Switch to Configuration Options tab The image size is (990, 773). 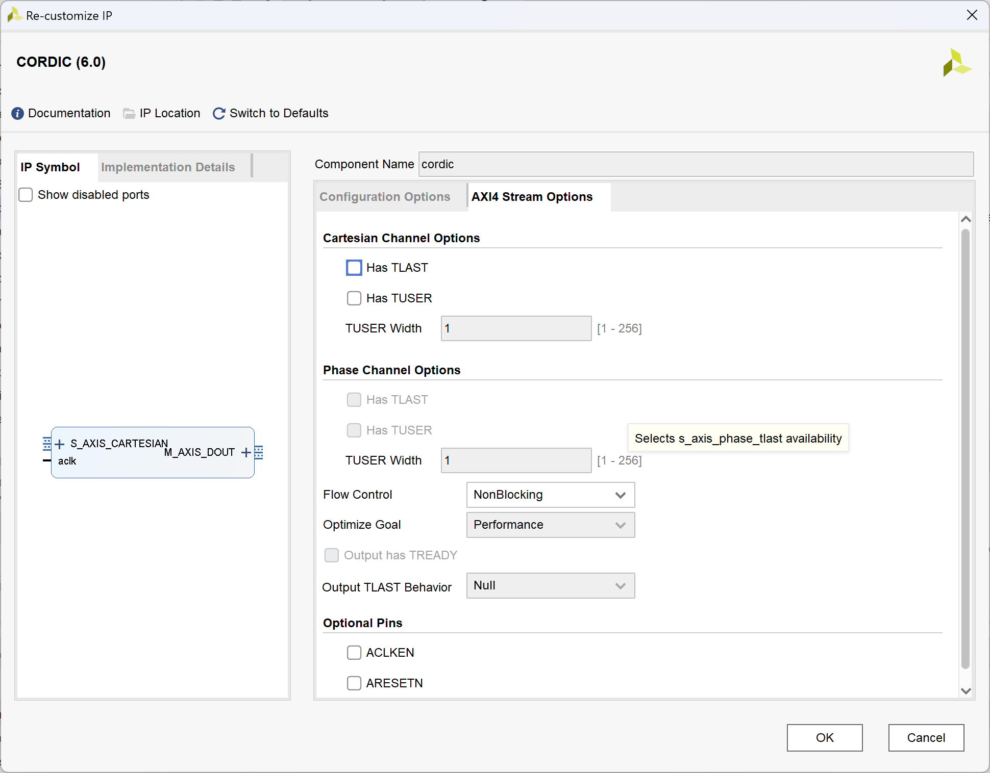coord(385,197)
